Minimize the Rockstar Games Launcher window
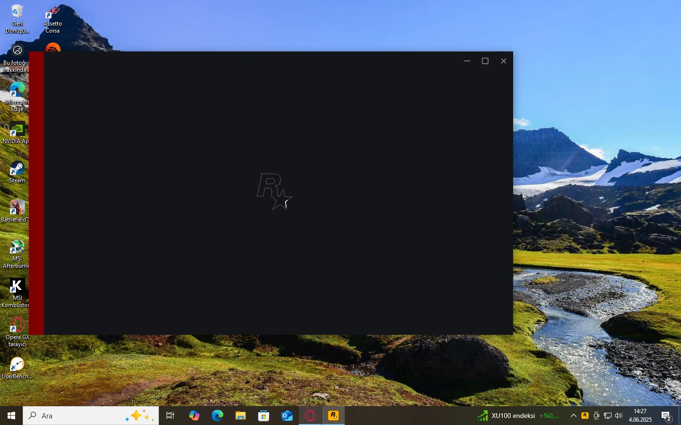681x425 pixels. [467, 61]
